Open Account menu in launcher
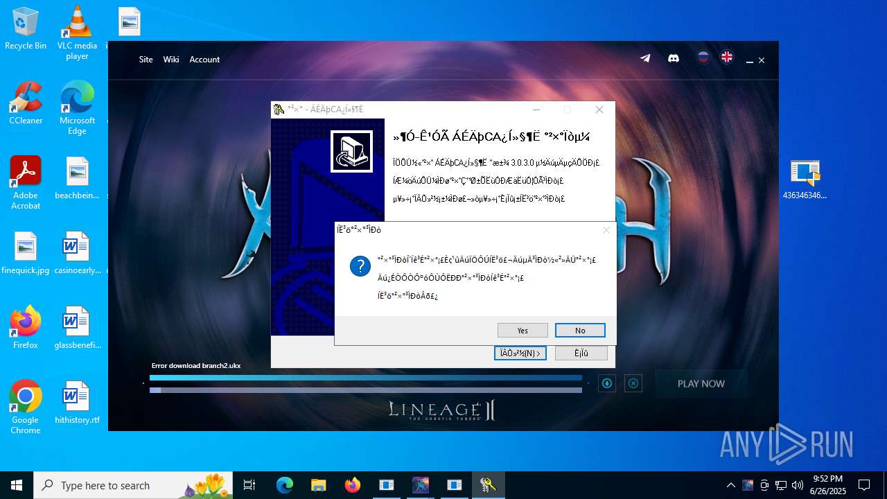 [x=204, y=60]
